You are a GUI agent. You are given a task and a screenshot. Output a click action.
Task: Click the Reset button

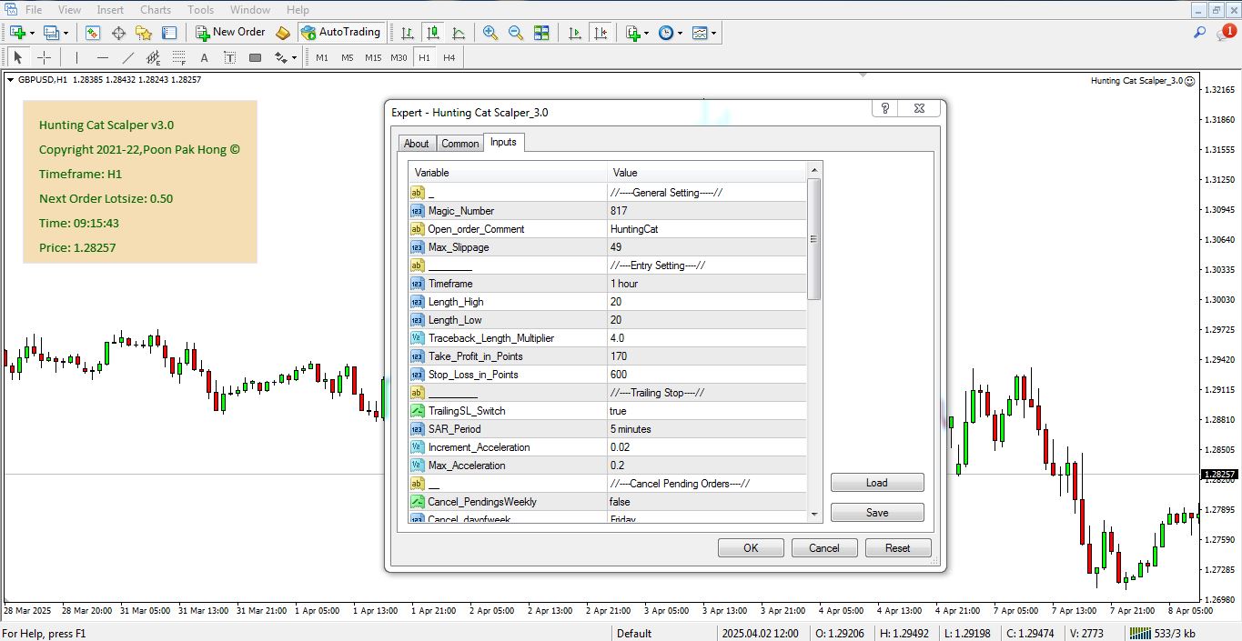pos(897,547)
